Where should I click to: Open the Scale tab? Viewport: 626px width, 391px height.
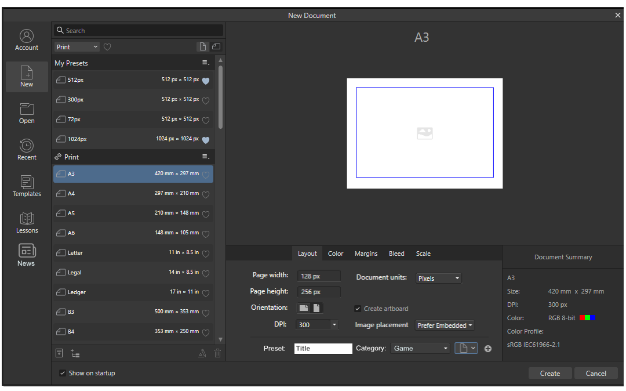click(423, 254)
